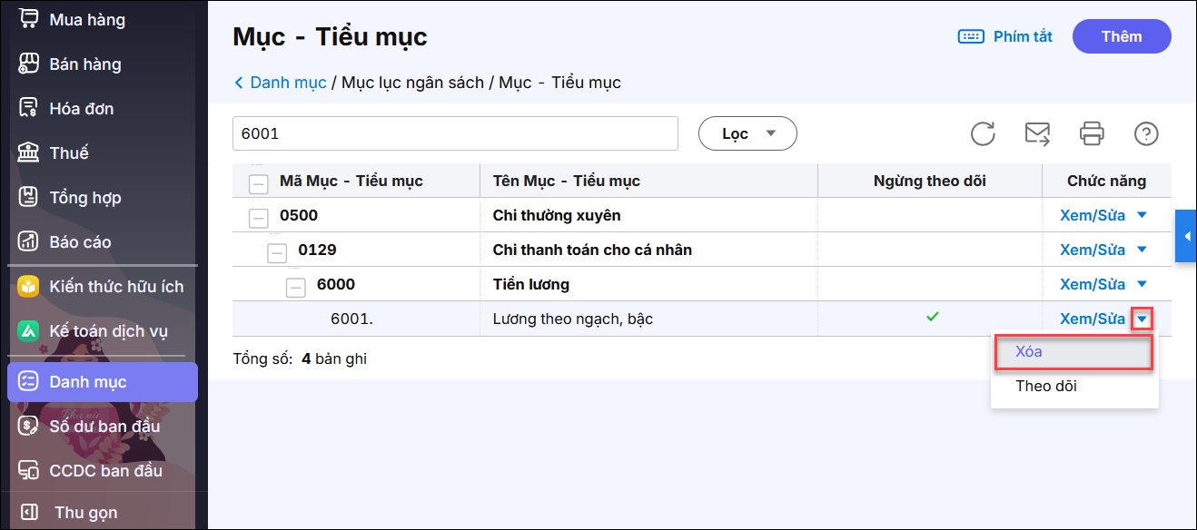Collapse the 0129 tree row

(277, 252)
